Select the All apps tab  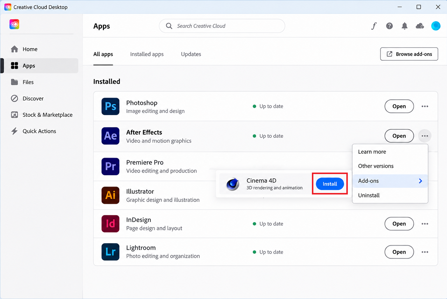point(103,54)
